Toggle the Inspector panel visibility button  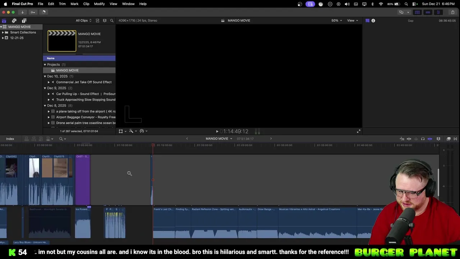click(438, 12)
